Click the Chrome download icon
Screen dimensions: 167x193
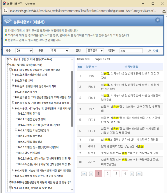click(x=164, y=11)
